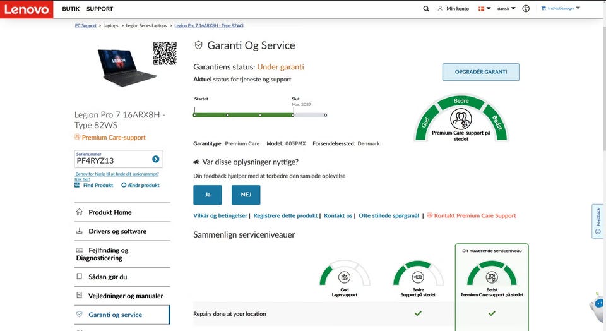Open serial number help link
Image resolution: width=606 pixels, height=331 pixels.
[117, 176]
